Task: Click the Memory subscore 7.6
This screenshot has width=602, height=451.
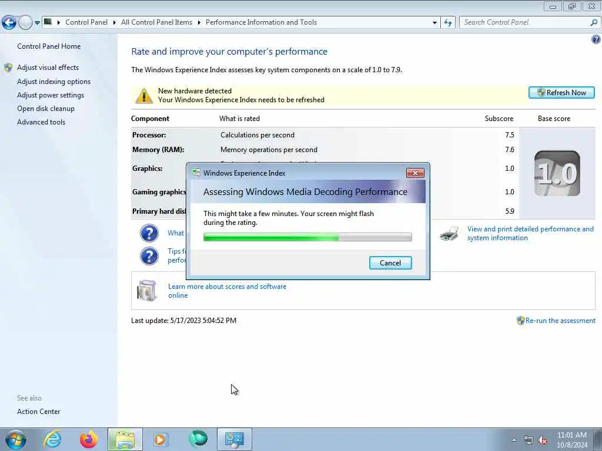Action: [510, 150]
